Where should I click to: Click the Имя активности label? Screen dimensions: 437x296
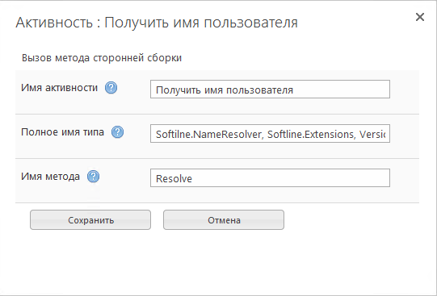[59, 88]
